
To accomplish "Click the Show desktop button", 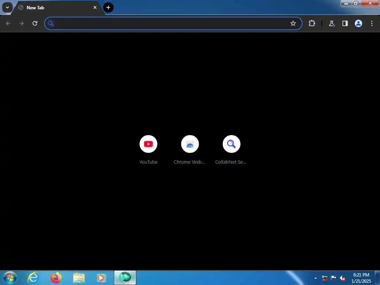I will click(x=377, y=278).
